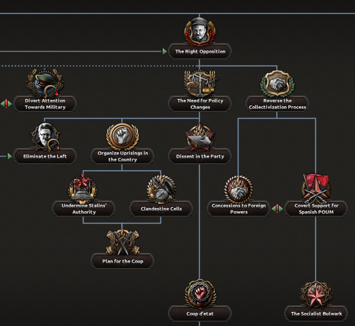Select the Concessions to Foreign Powers label
Screen dimensions: 355x326
[x=238, y=209]
